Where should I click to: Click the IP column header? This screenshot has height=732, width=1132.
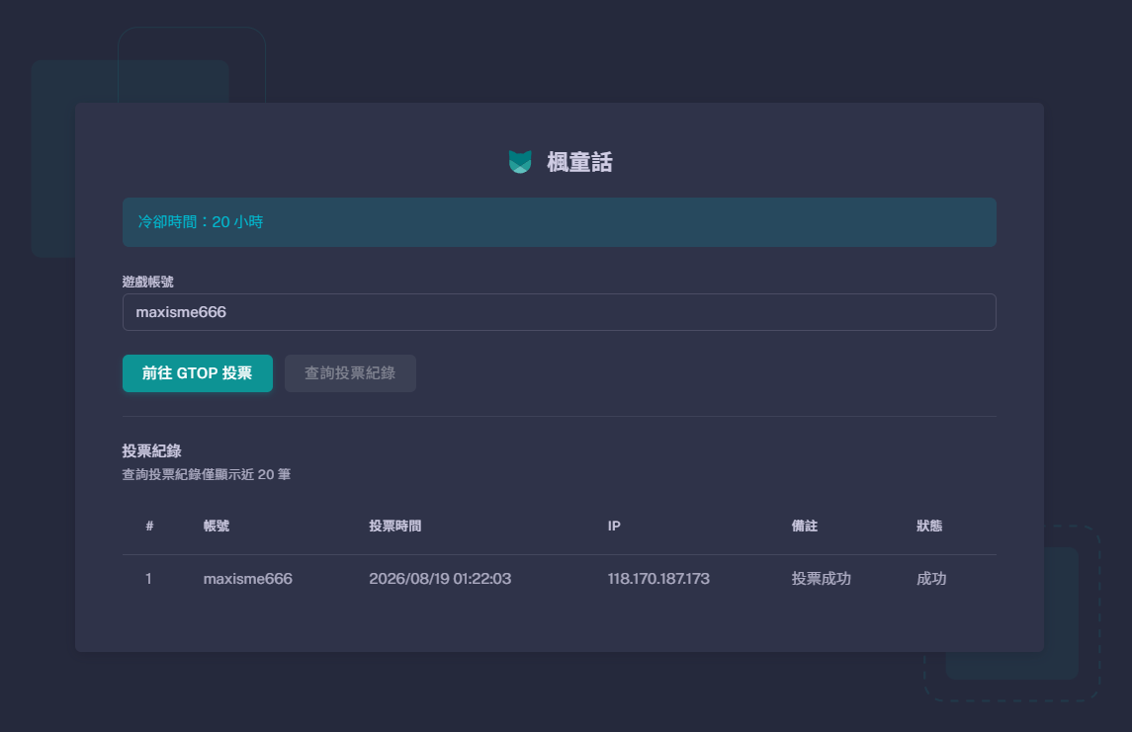614,527
